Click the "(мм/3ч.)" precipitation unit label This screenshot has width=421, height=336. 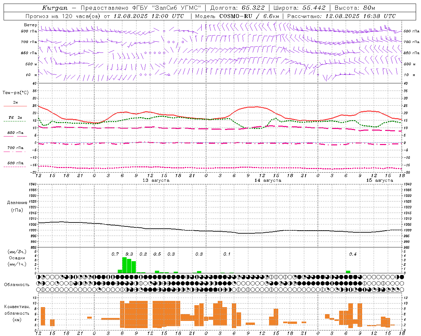(17, 252)
